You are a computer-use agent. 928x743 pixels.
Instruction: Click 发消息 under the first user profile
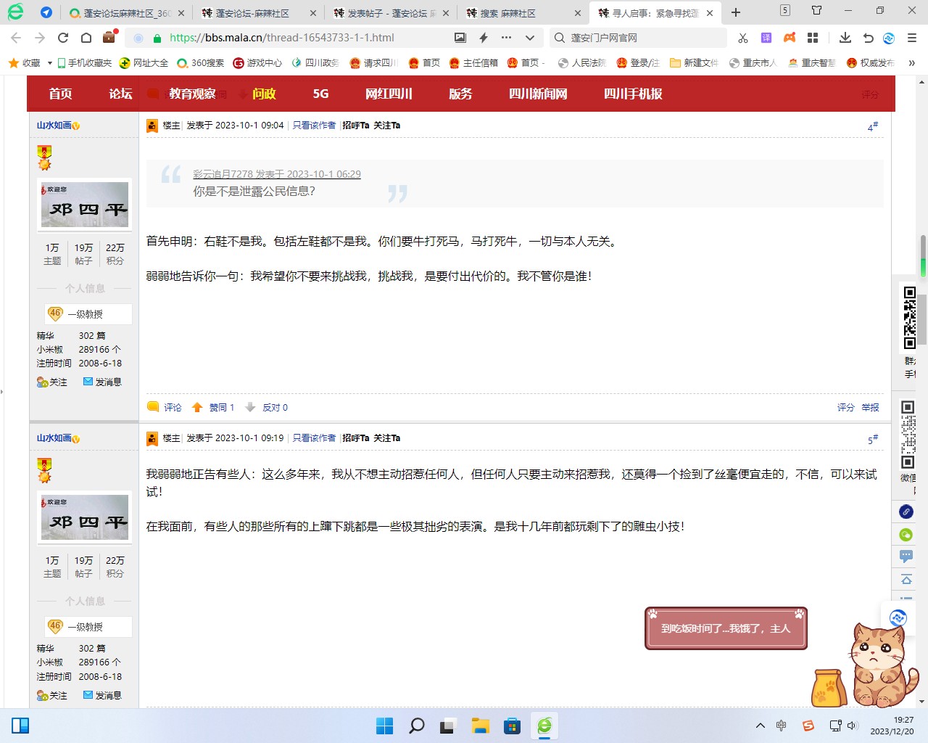click(102, 382)
